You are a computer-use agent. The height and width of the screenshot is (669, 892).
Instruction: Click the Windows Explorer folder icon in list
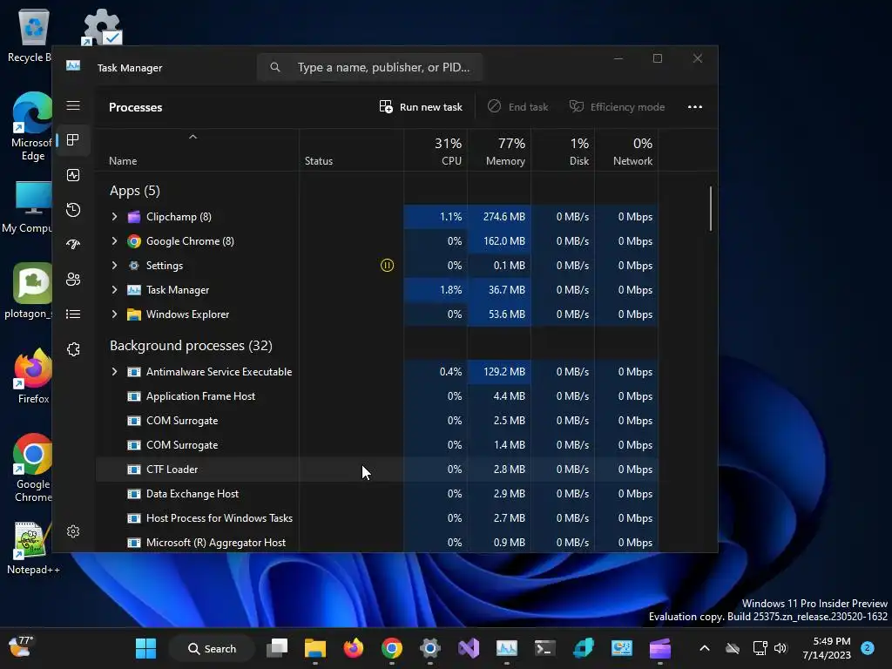pos(133,314)
